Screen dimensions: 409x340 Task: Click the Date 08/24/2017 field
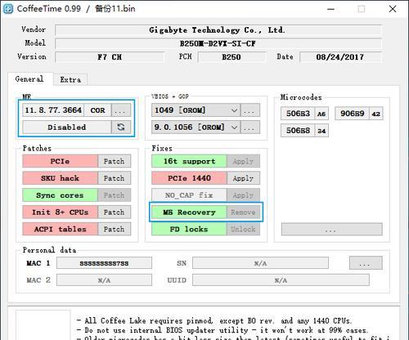point(340,57)
